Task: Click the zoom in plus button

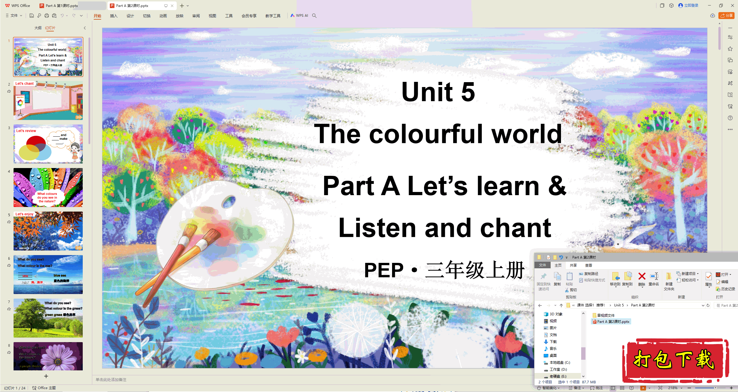Action: pyautogui.click(x=731, y=388)
